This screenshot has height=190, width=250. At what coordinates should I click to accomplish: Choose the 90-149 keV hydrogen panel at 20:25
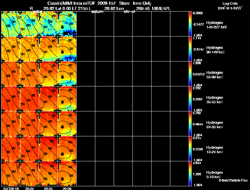[x=48, y=49]
